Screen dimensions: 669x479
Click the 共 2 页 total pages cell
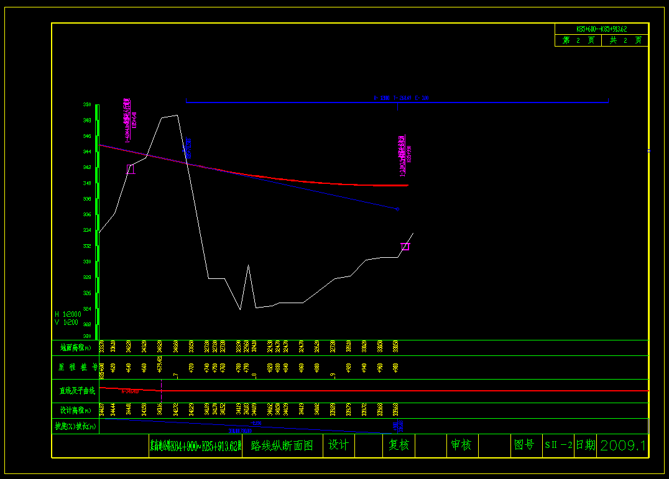625,40
